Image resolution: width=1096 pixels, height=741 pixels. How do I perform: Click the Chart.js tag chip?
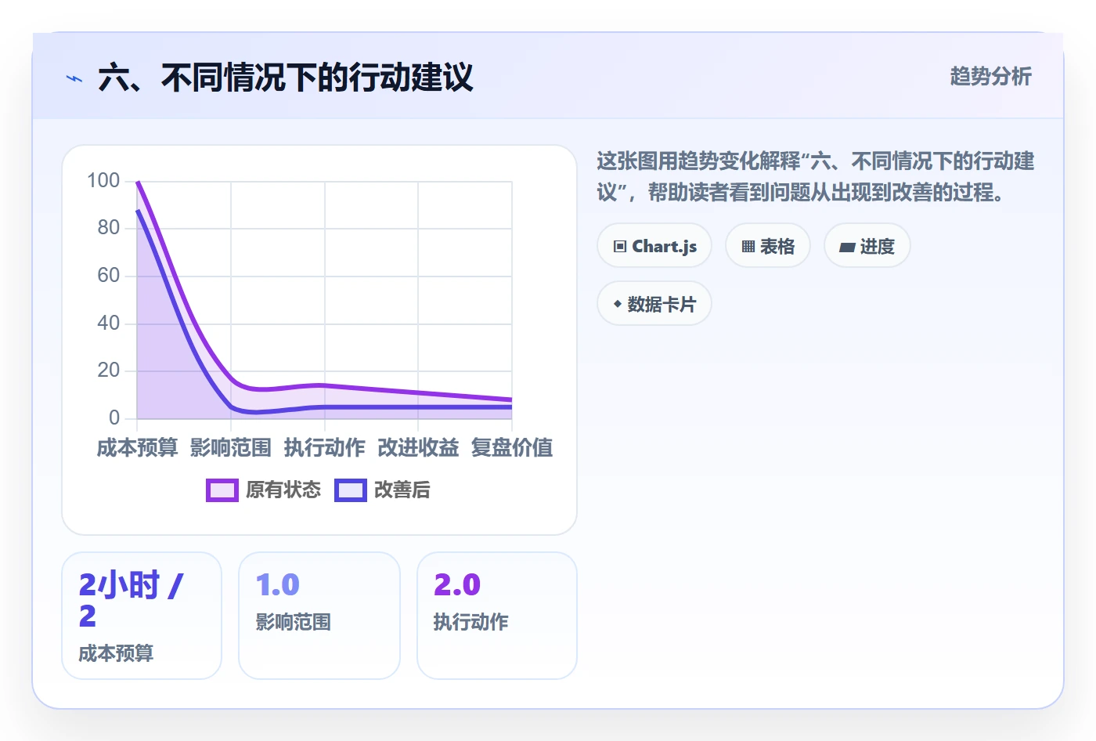pos(654,246)
